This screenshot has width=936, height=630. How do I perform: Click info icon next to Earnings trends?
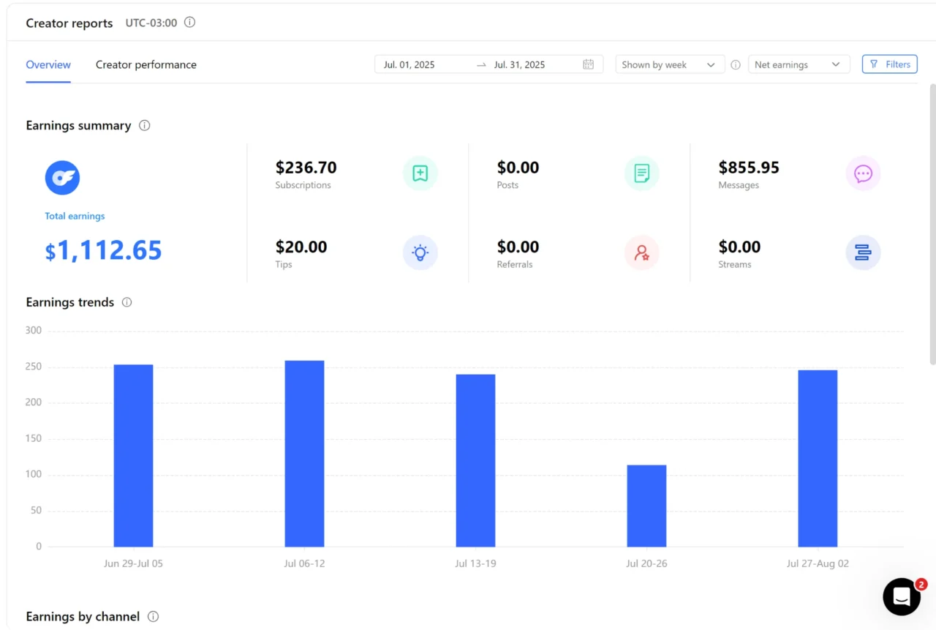click(127, 302)
